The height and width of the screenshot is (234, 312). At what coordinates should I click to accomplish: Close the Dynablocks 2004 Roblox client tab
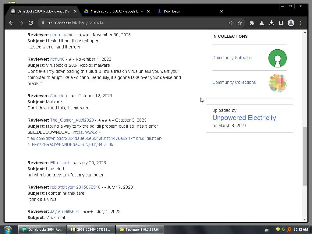pyautogui.click(x=75, y=11)
